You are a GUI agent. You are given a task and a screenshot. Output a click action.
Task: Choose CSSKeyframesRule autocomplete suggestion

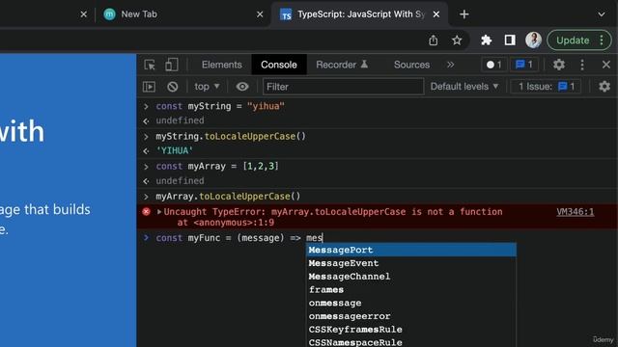point(411,330)
